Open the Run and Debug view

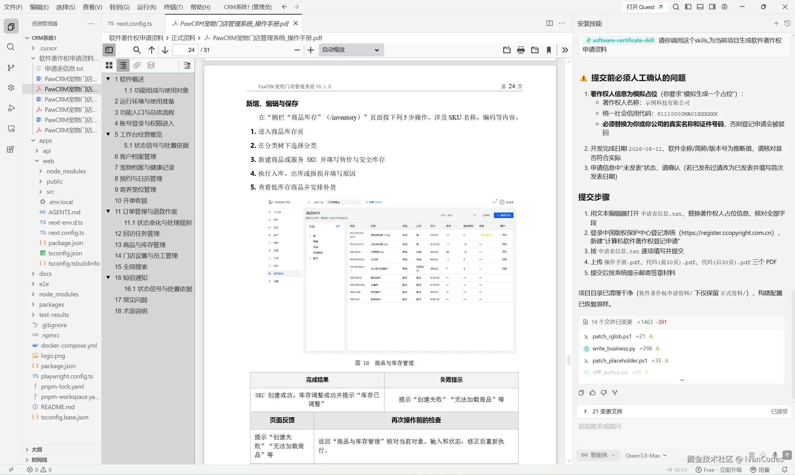[x=11, y=108]
